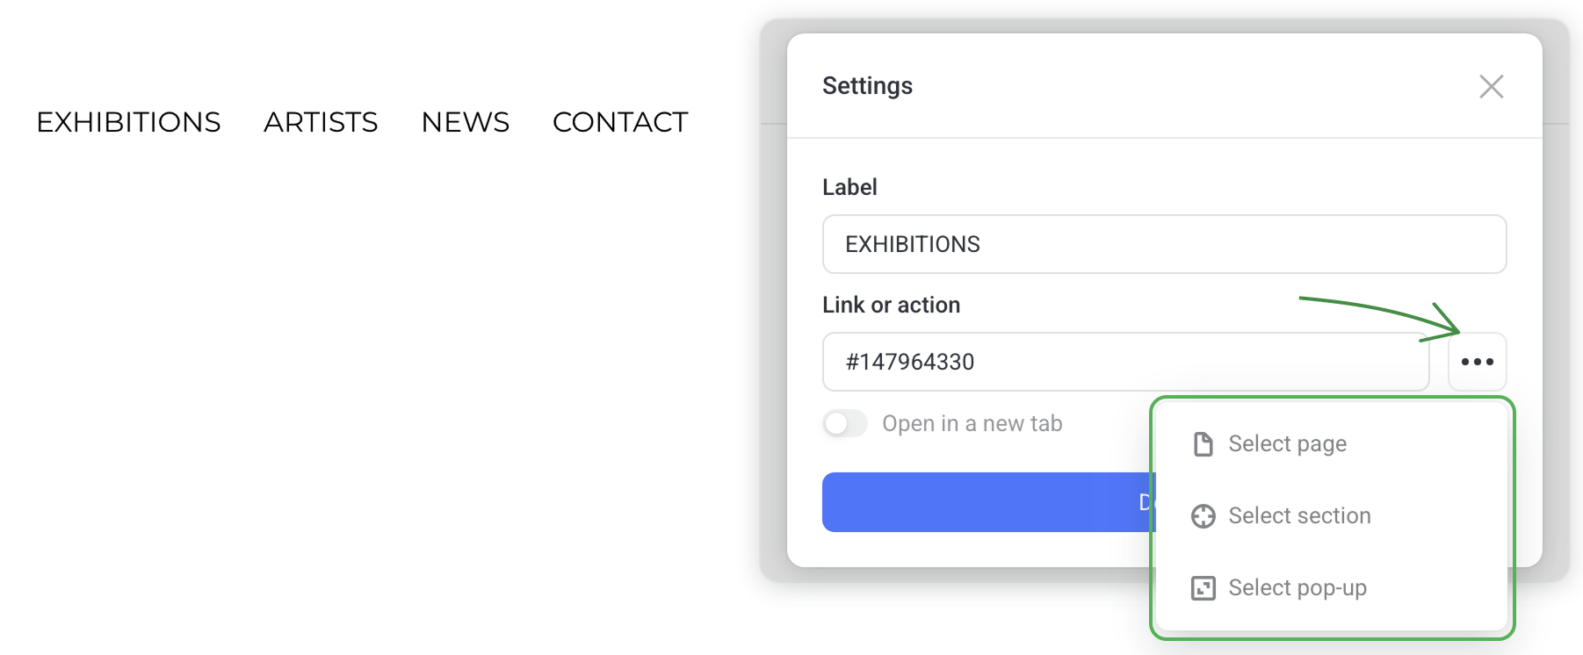Click the pop-up icon beside Select pop-up

click(x=1203, y=588)
